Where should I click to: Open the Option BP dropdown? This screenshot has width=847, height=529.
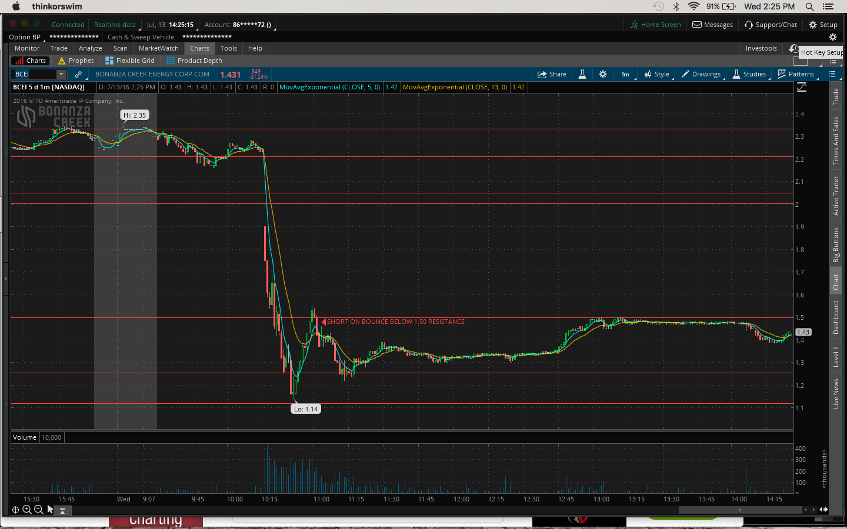click(26, 37)
